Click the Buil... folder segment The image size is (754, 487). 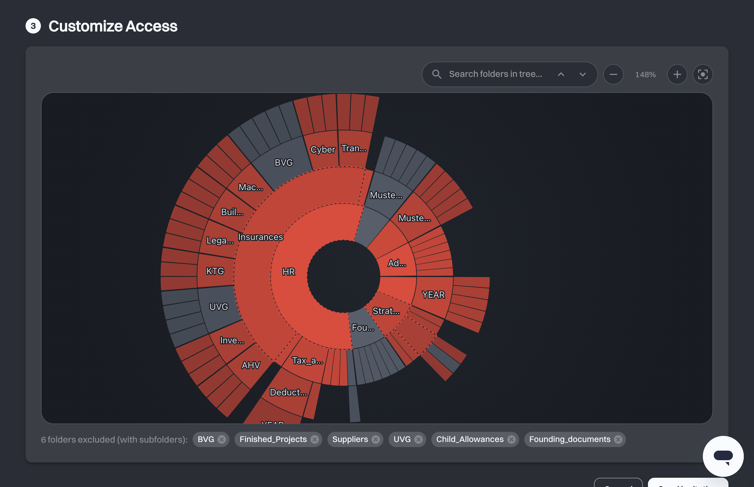coord(232,212)
